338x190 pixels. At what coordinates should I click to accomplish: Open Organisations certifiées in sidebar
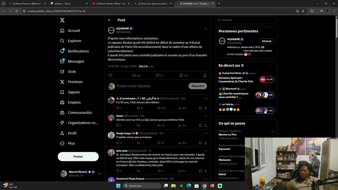79,123
